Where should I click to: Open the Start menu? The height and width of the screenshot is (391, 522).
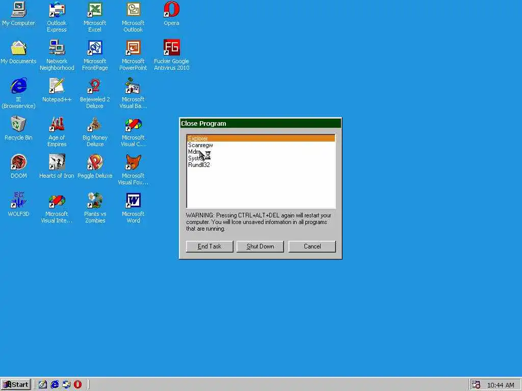coord(16,385)
